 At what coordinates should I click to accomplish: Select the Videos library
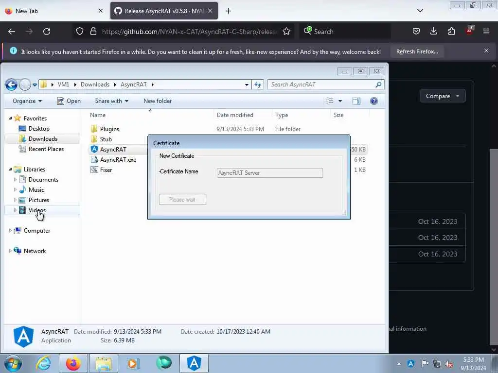[37, 210]
